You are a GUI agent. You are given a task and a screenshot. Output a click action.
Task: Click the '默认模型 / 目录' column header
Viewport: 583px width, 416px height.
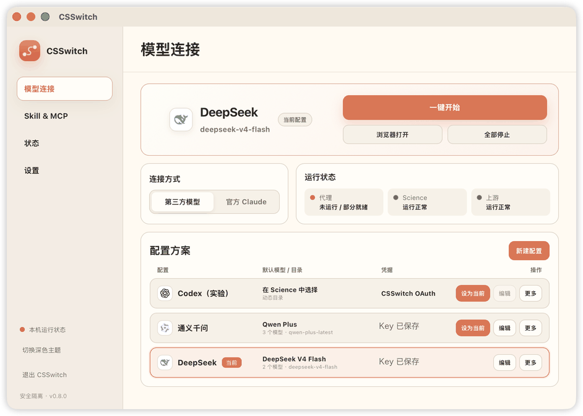tap(282, 270)
